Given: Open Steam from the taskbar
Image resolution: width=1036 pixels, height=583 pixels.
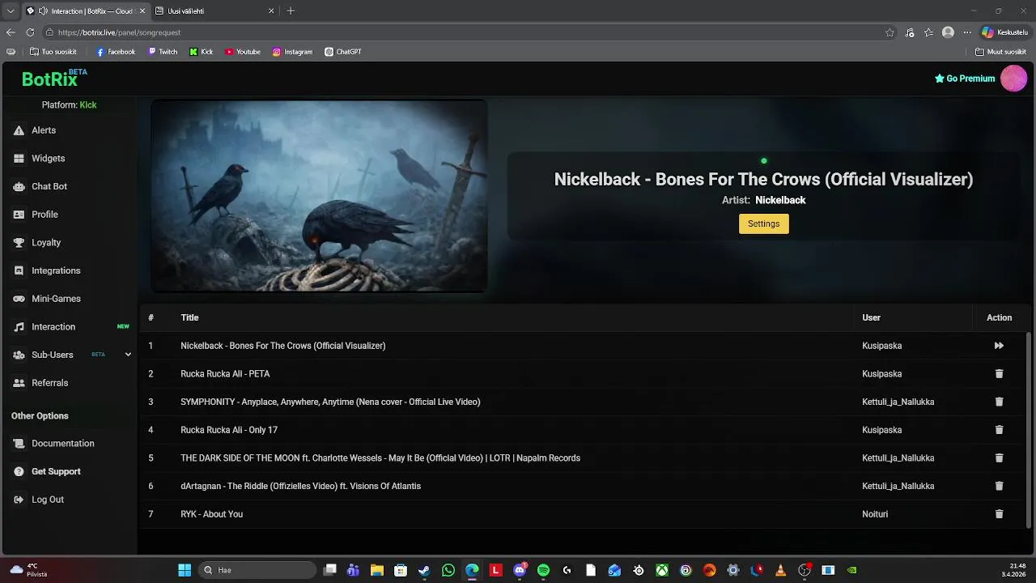Looking at the screenshot, I should pyautogui.click(x=424, y=570).
